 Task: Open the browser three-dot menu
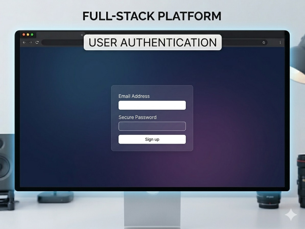(280, 42)
